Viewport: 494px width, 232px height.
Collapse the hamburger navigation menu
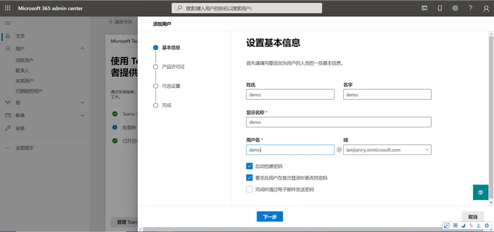click(8, 23)
